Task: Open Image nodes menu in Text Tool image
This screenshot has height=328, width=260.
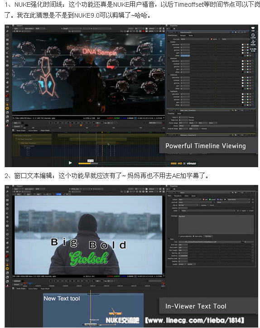Action: tap(7, 187)
